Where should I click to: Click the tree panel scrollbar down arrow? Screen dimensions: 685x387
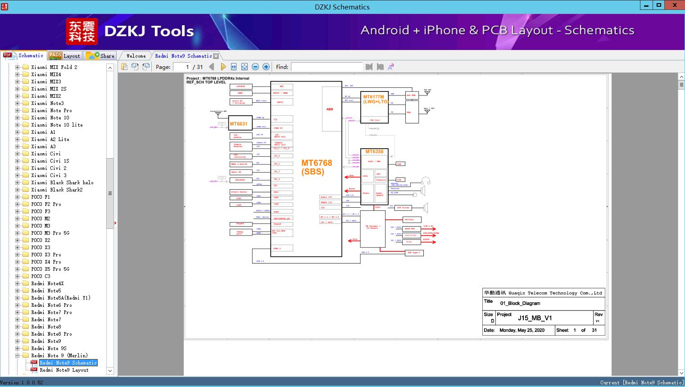click(x=110, y=371)
